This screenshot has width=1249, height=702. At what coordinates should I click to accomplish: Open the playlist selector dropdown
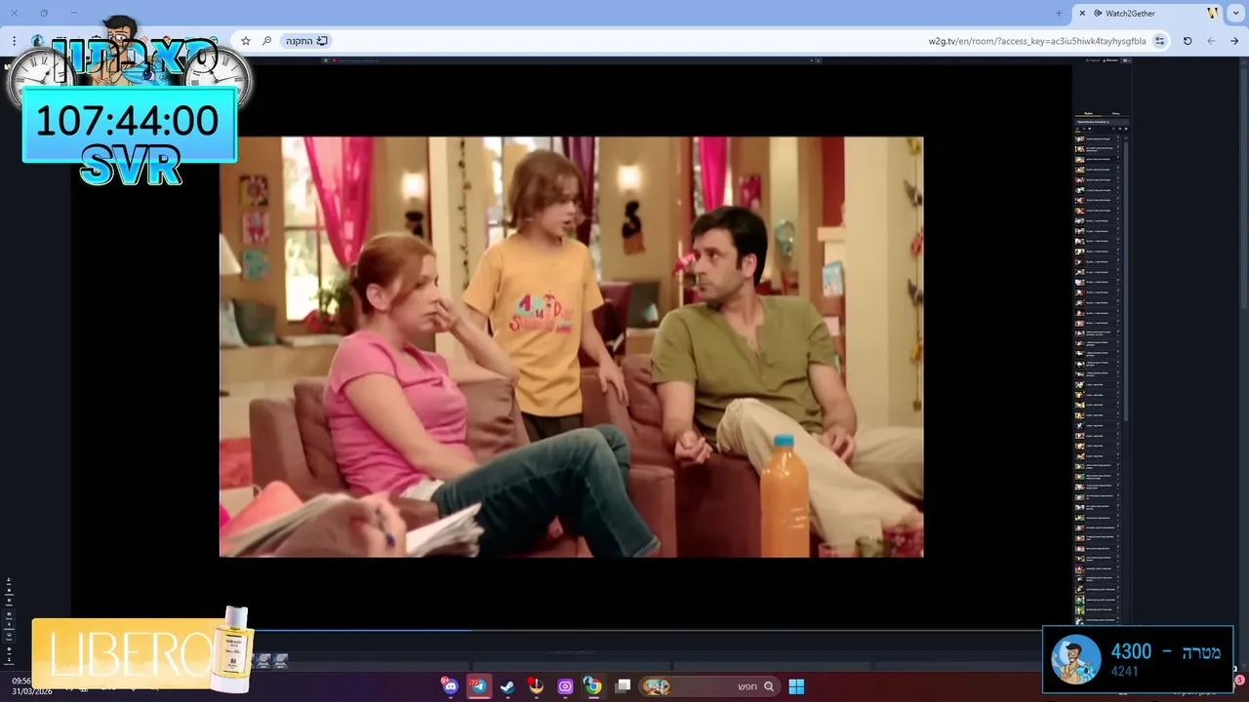(1100, 122)
